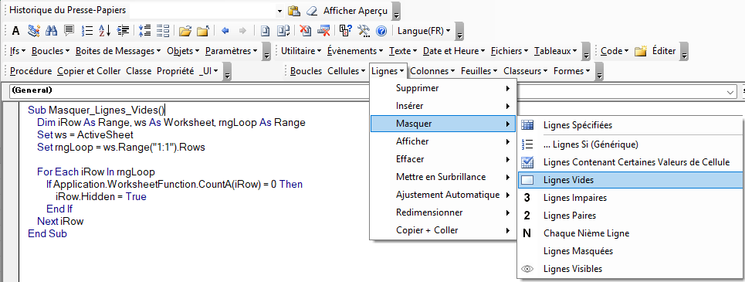The image size is (745, 282).
Task: Click the blue back arrow icon
Action: [x=225, y=31]
